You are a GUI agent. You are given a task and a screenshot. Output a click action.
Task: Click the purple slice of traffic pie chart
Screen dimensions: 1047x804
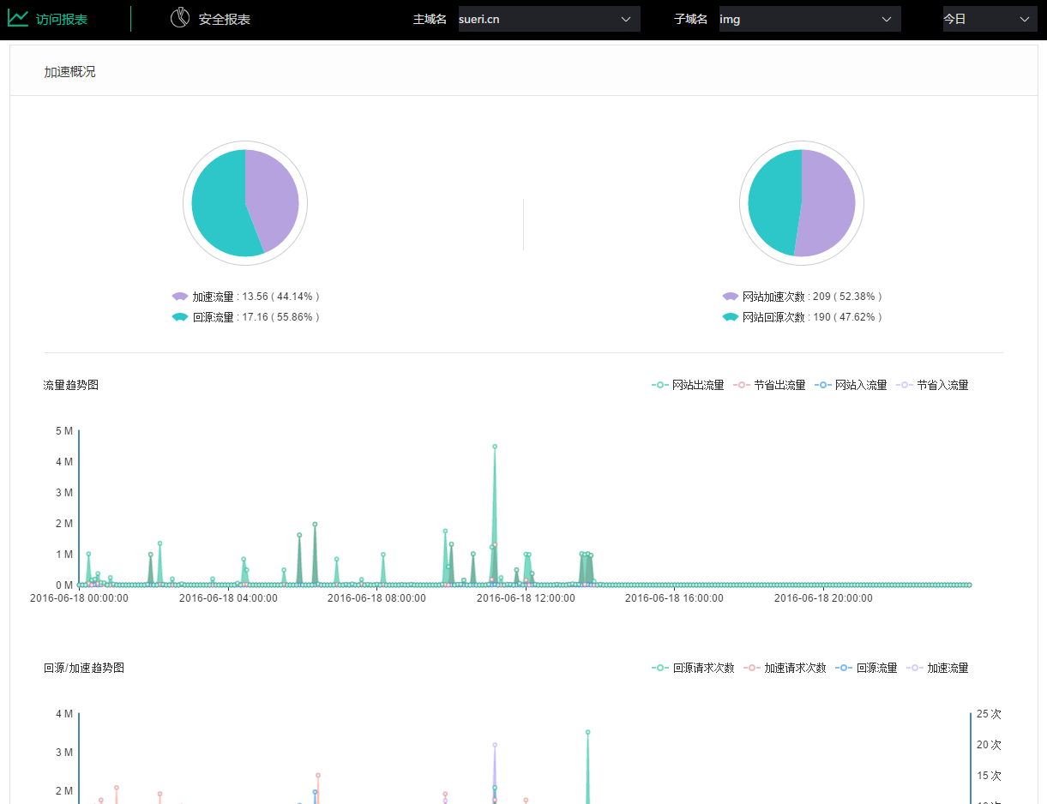[x=274, y=197]
